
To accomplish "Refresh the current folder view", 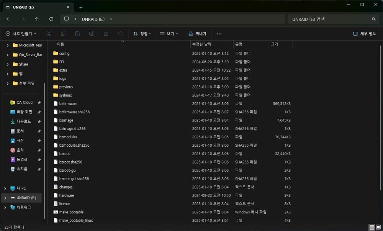I will coord(51,19).
